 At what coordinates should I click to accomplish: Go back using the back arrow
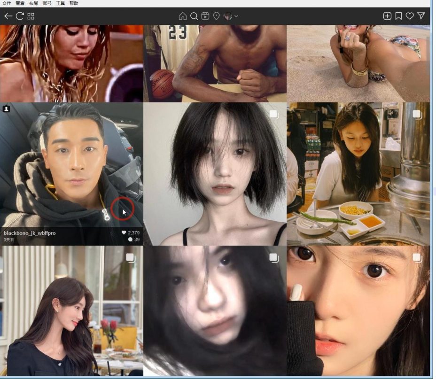pos(8,16)
